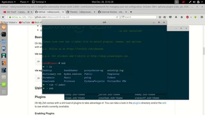205x115 pixels.
Task: Switch to Jim Yosef - Canary tab
Action: coord(16,12)
